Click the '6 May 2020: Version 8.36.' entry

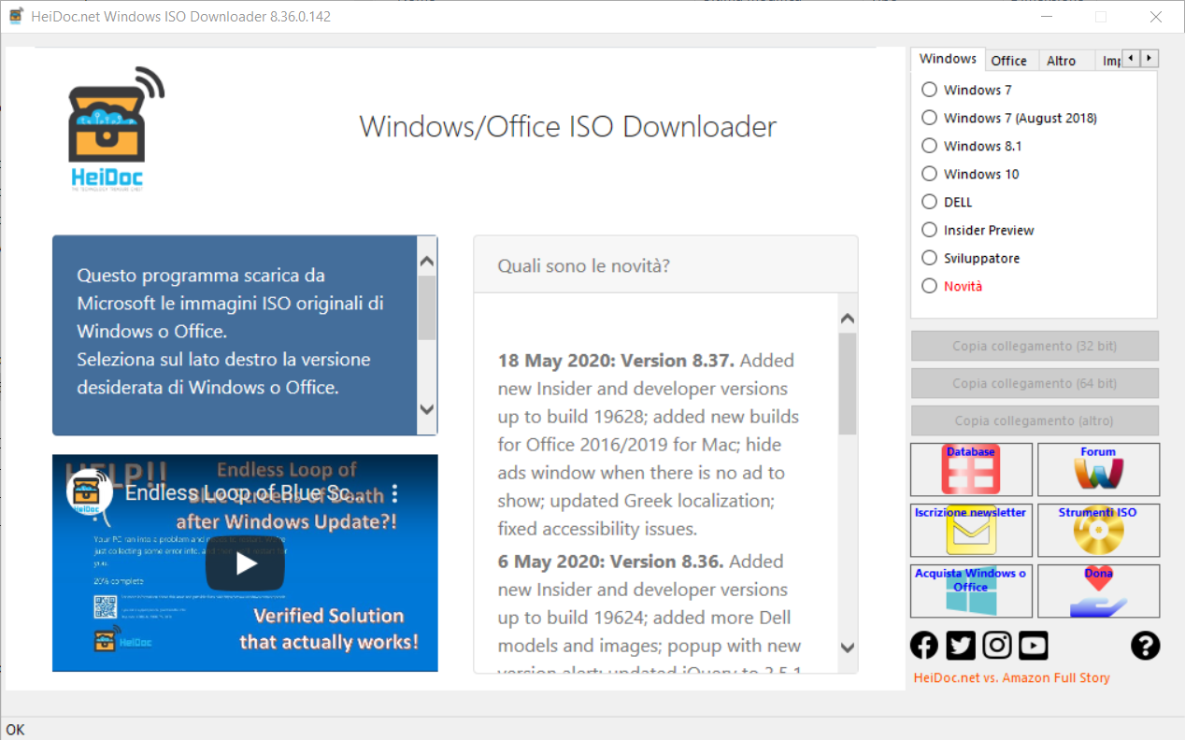611,562
